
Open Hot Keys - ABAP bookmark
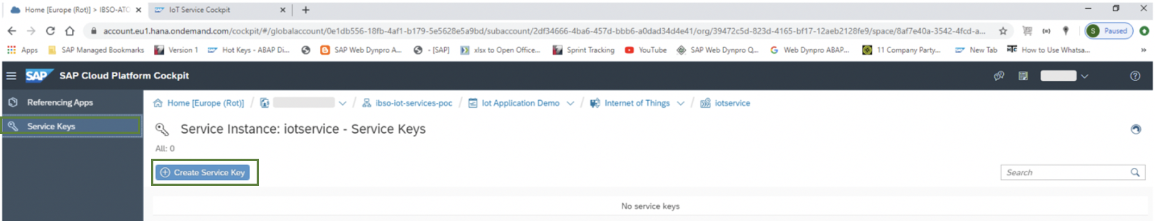[249, 50]
